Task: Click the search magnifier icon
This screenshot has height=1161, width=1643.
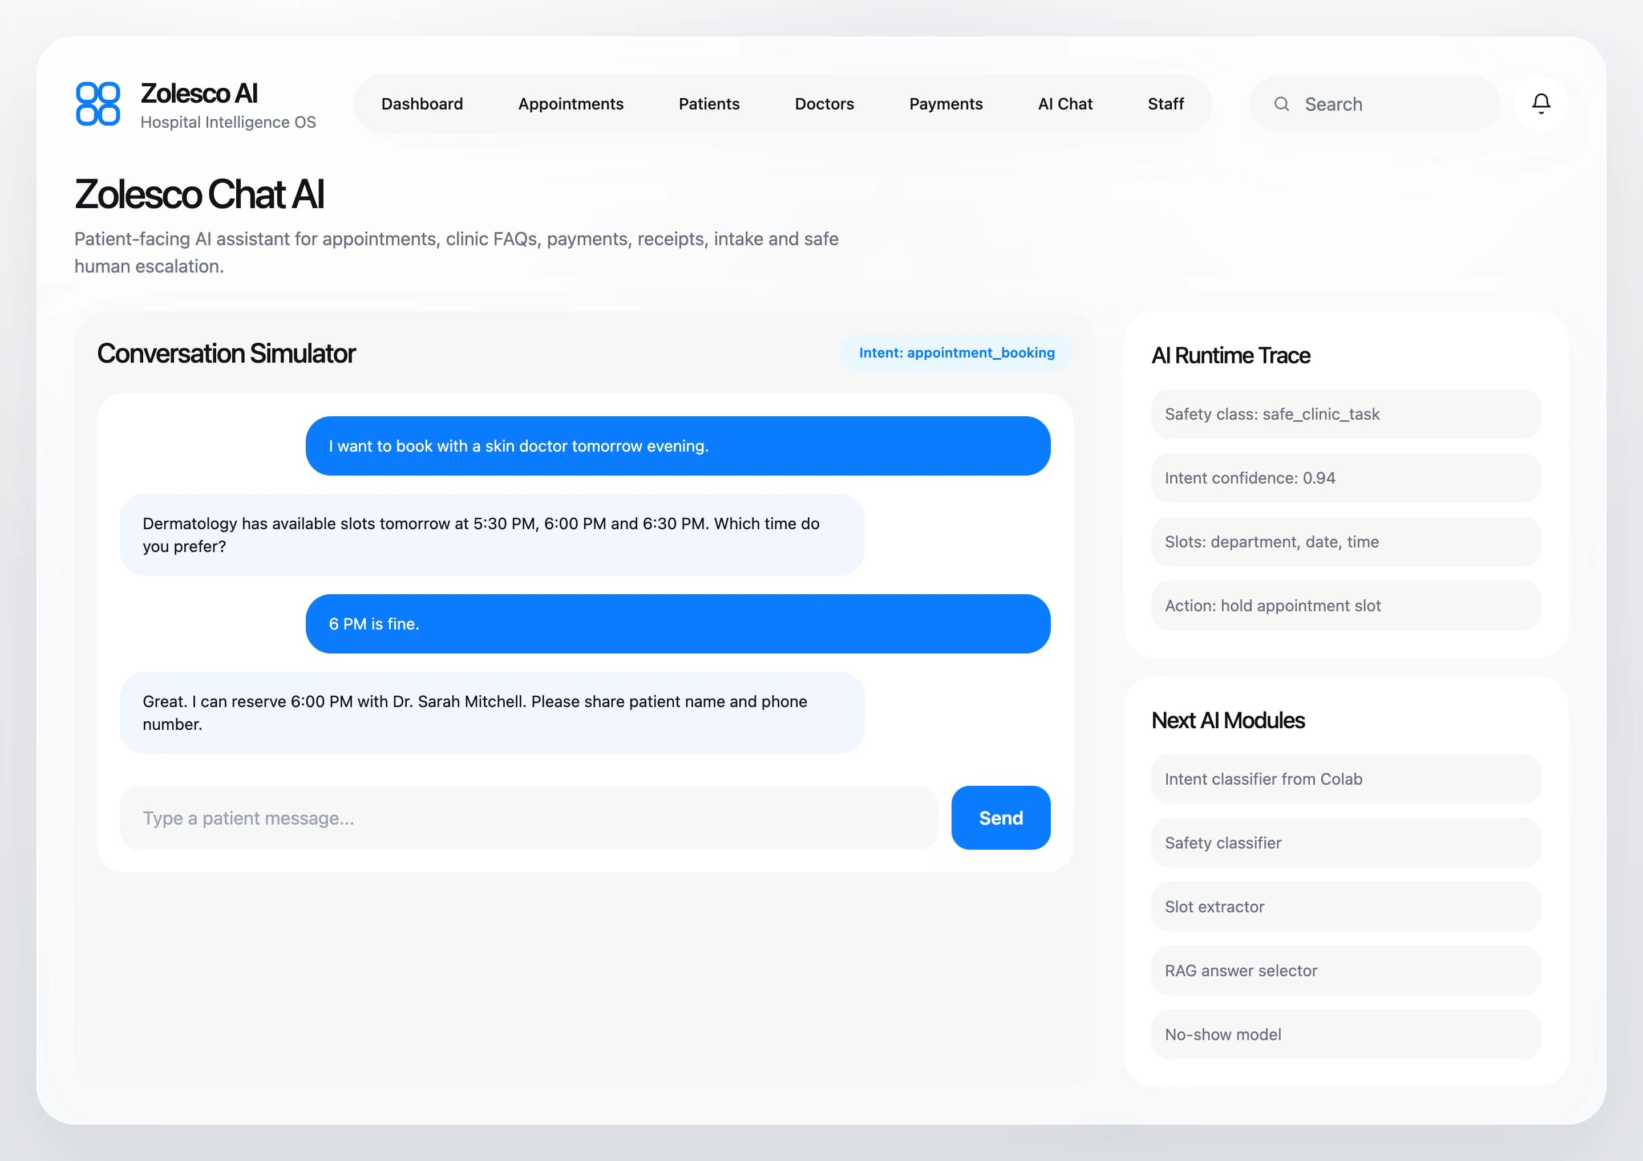Action: [x=1282, y=104]
